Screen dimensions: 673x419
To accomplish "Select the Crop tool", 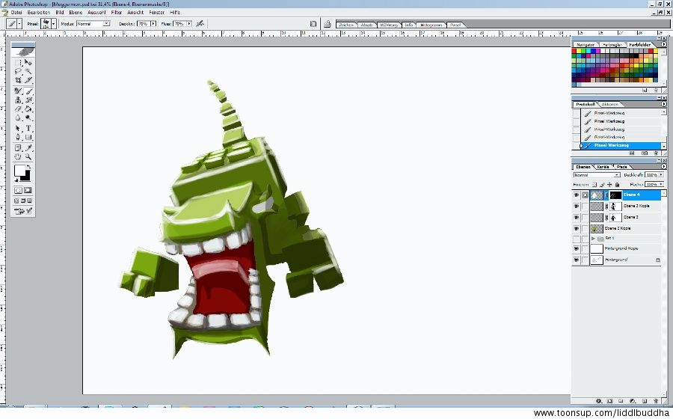I will click(18, 80).
